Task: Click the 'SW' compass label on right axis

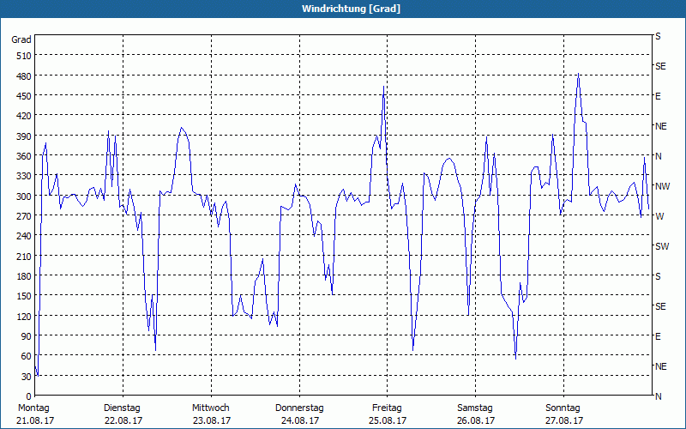Action: 662,246
